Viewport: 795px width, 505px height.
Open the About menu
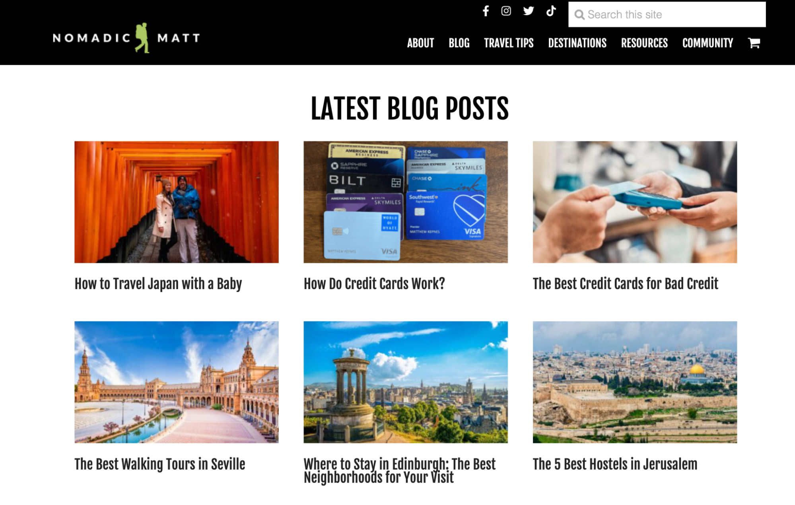tap(420, 43)
